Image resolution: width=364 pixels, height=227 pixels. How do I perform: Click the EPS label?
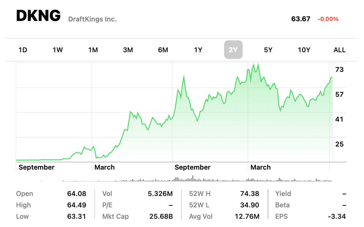coord(281,216)
